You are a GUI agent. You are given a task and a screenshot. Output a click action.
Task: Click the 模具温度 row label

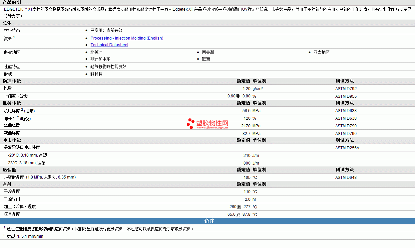[12, 214]
